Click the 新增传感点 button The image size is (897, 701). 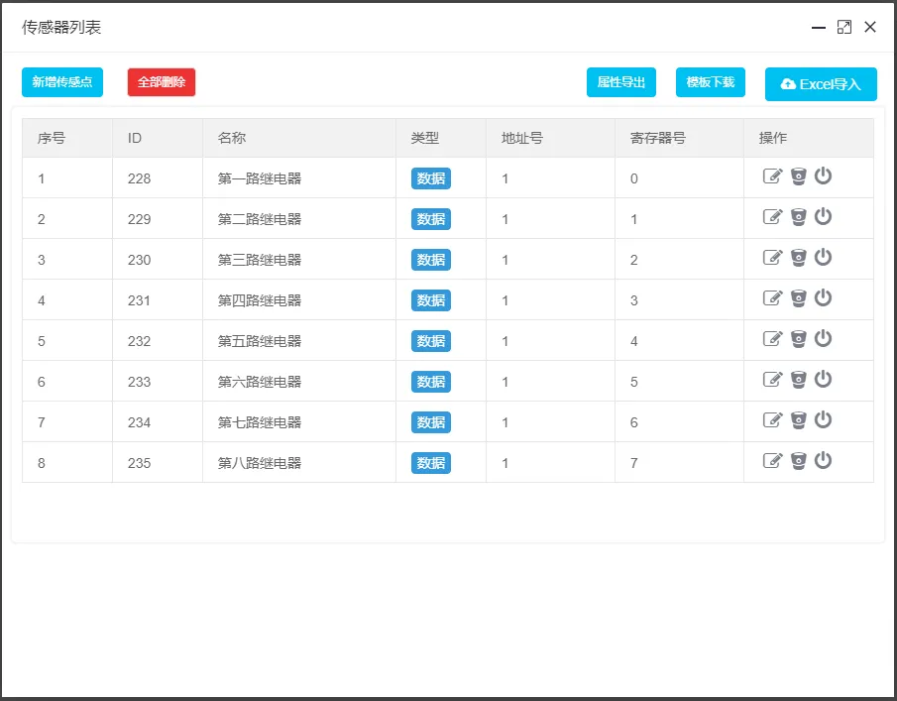(x=61, y=82)
